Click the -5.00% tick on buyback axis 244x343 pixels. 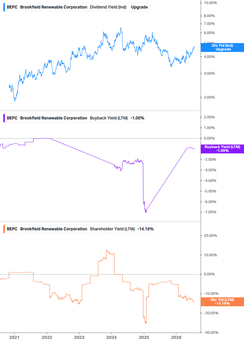click(x=210, y=191)
